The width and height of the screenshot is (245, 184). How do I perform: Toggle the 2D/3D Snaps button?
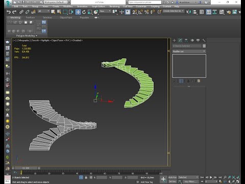[x=135, y=12]
